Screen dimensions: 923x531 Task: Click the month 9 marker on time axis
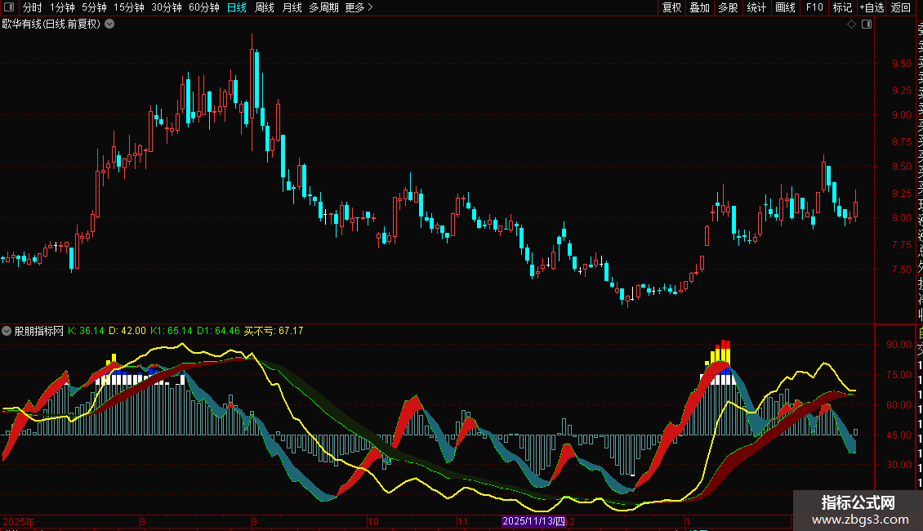click(254, 521)
